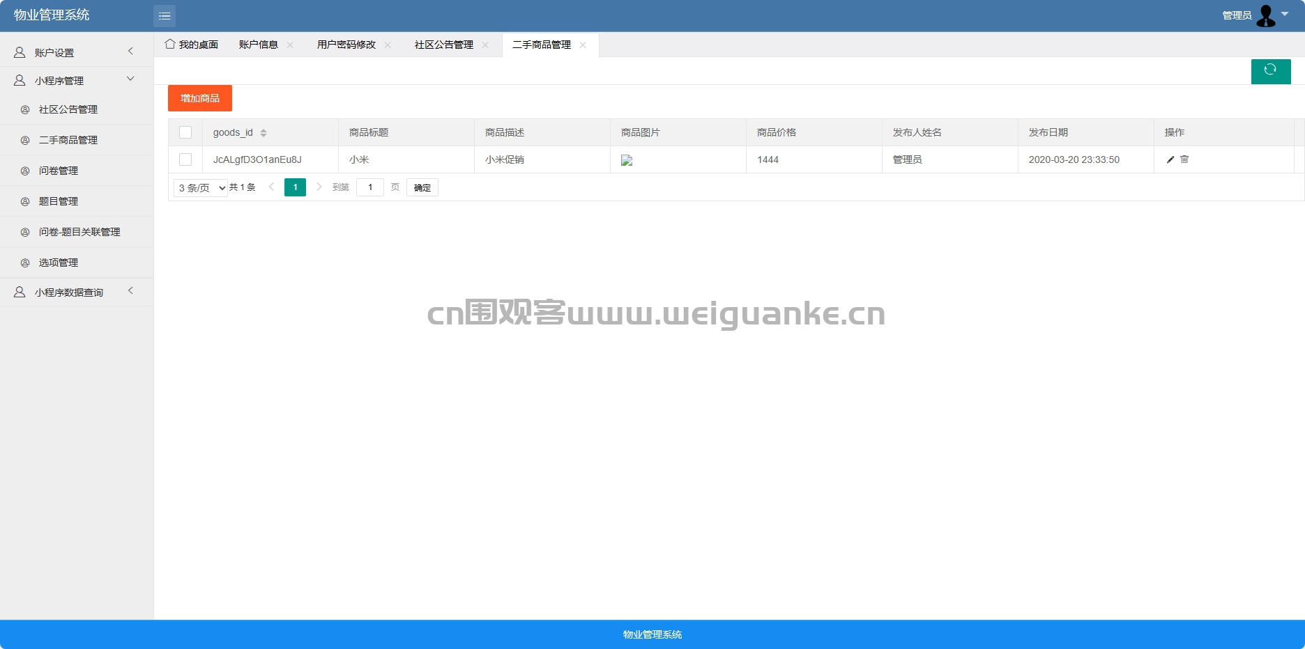Open the 3 条/页 page size dropdown
The height and width of the screenshot is (649, 1305).
click(201, 188)
